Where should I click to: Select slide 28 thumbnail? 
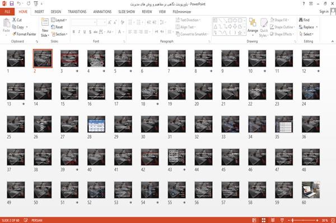coord(96,124)
